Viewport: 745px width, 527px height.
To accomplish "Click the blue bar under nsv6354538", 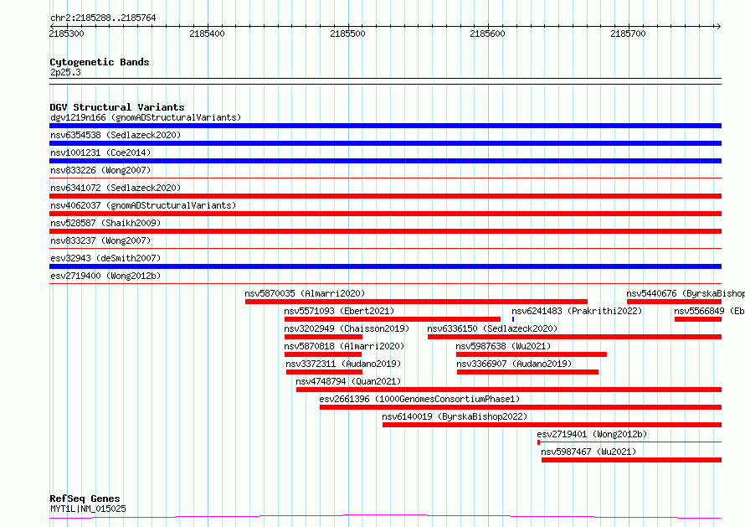I will pos(385,143).
